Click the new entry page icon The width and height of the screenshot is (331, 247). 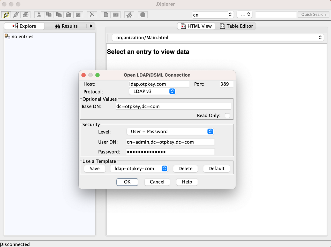(106, 15)
